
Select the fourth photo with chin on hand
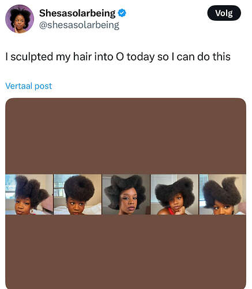click(175, 194)
